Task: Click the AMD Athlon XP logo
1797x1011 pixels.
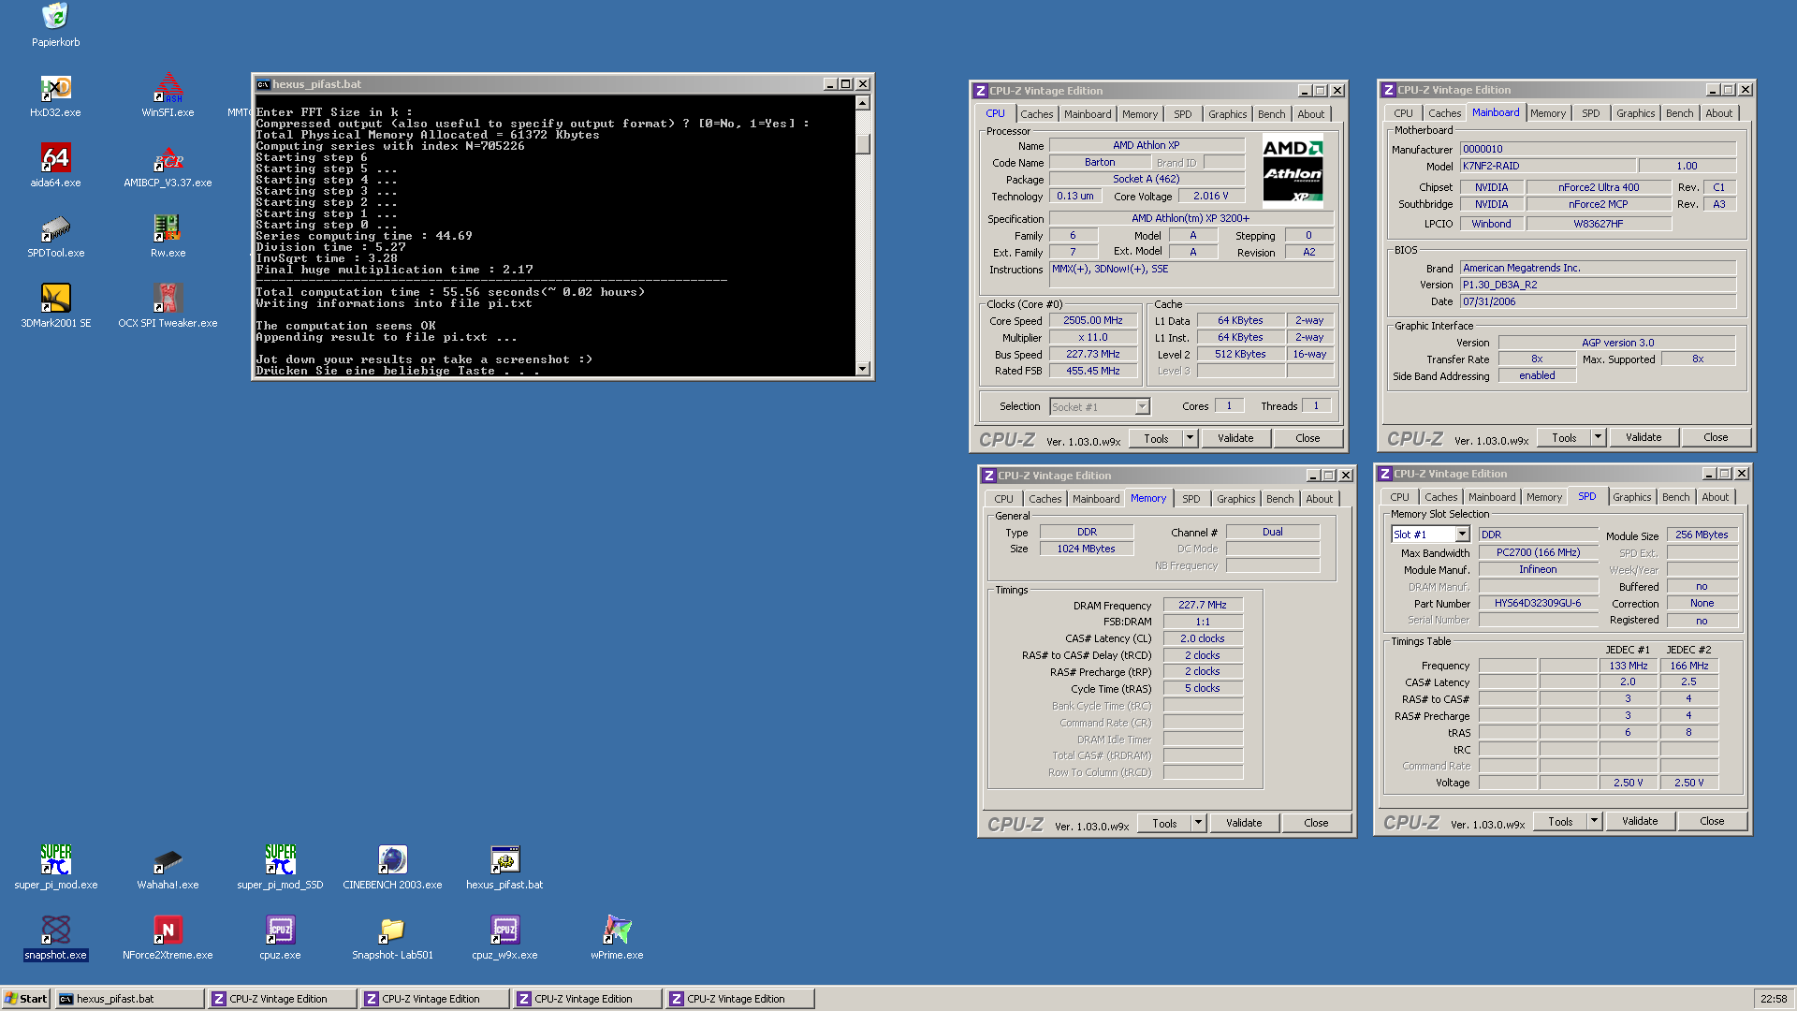Action: point(1293,171)
